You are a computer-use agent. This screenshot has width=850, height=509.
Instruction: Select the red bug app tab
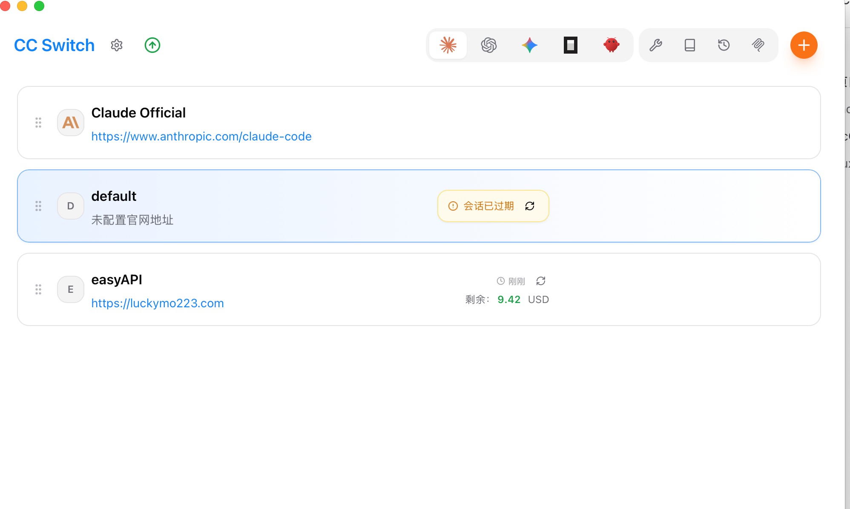click(612, 45)
